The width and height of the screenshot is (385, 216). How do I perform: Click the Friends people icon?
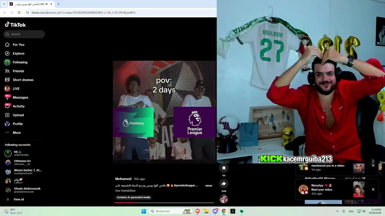(x=7, y=71)
